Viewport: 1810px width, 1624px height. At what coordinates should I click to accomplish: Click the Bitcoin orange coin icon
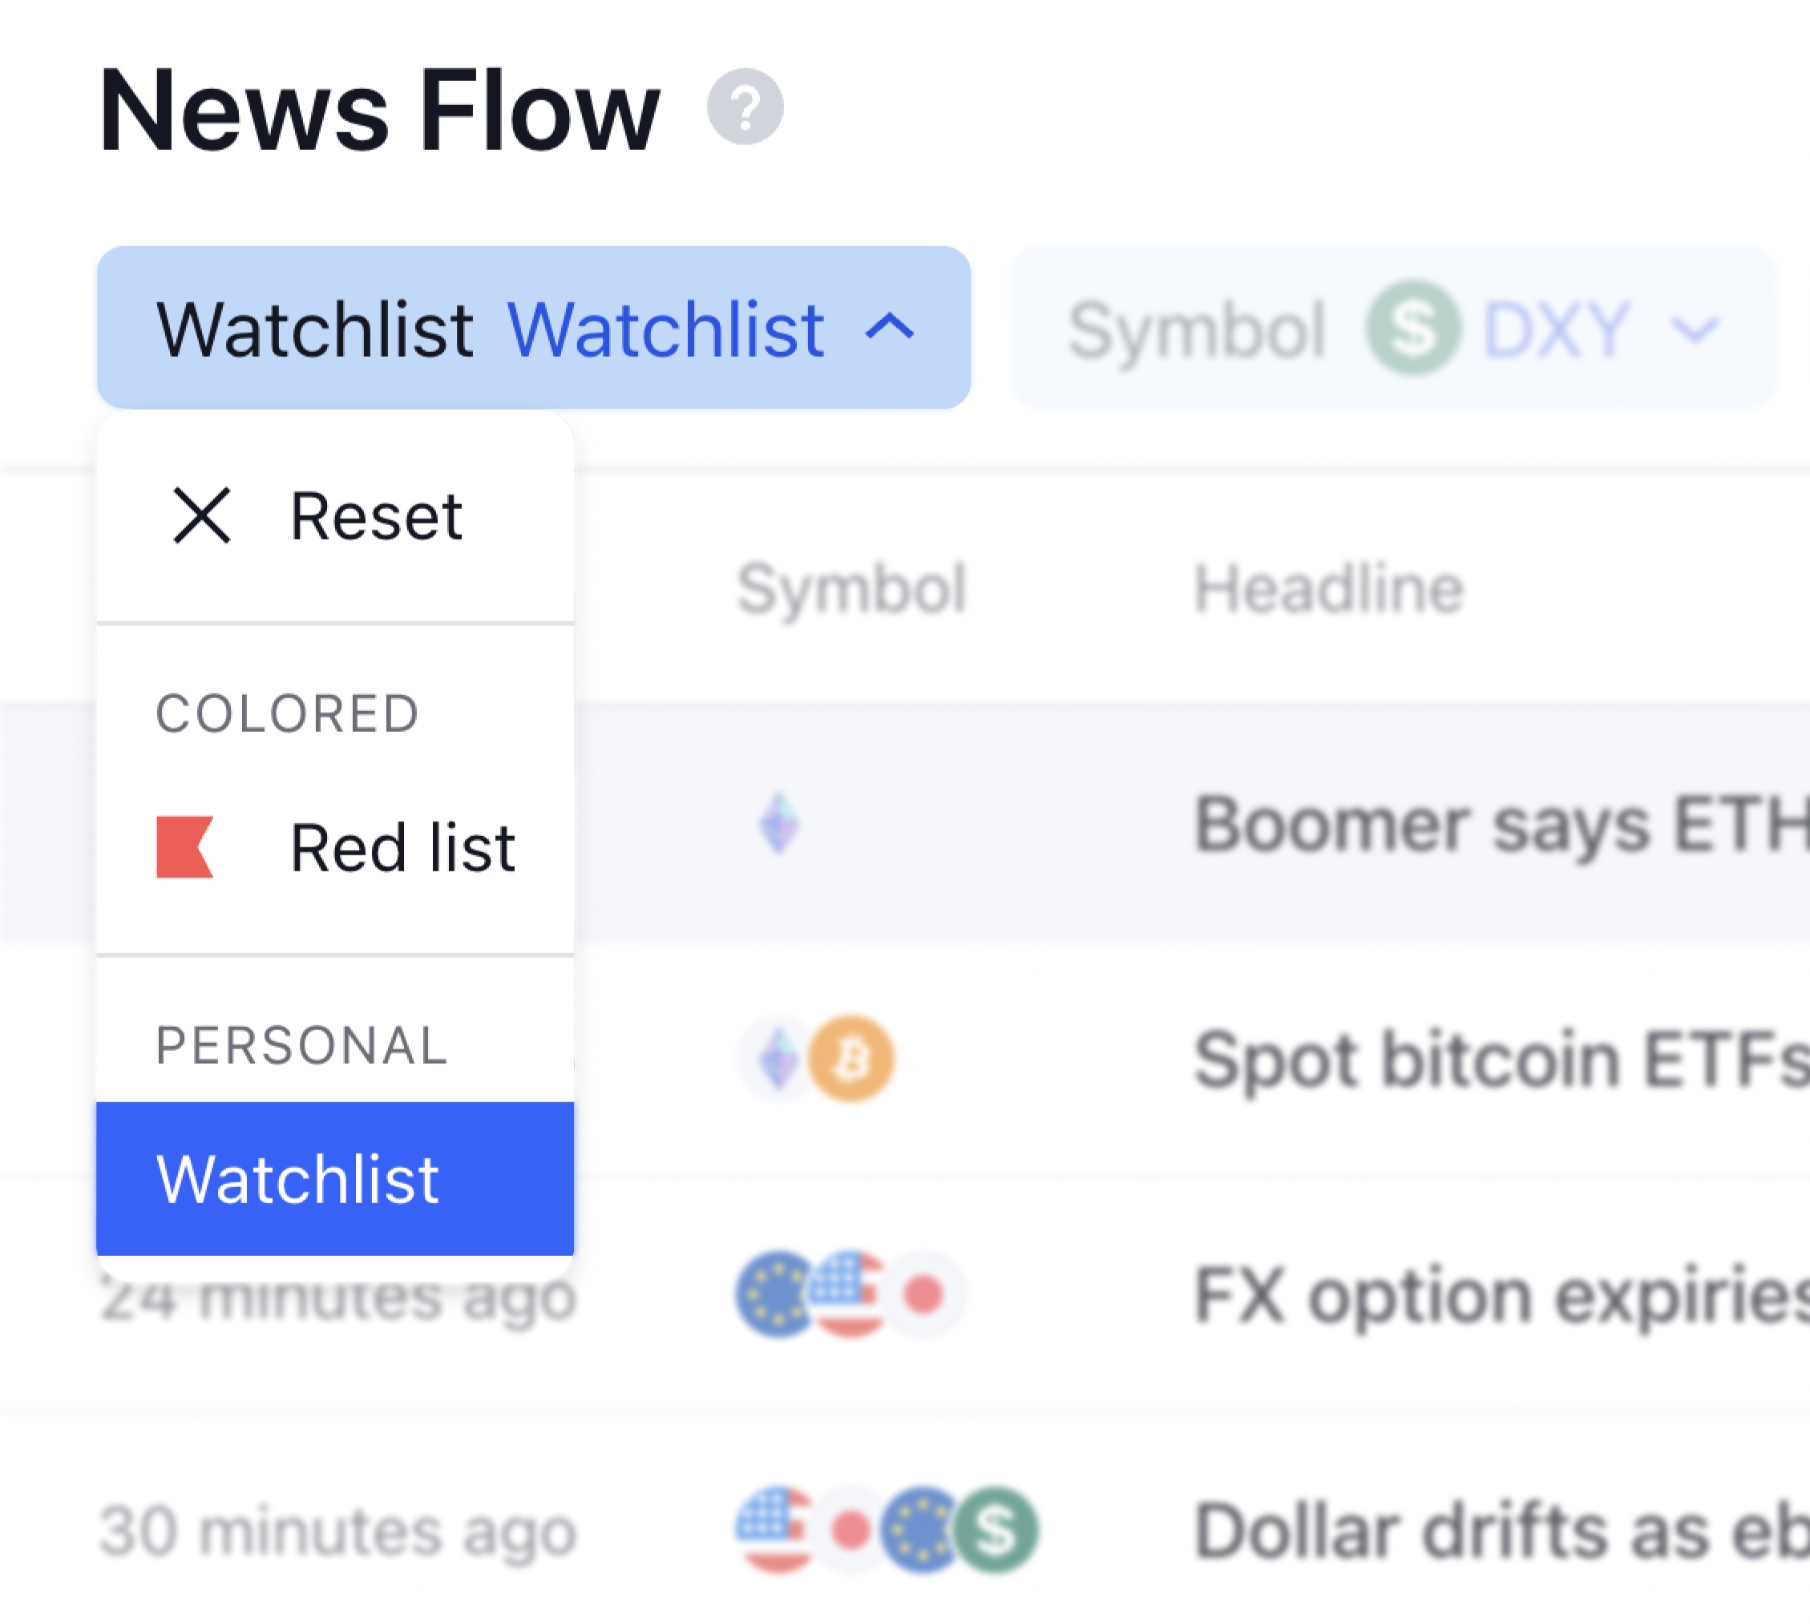[x=852, y=1058]
